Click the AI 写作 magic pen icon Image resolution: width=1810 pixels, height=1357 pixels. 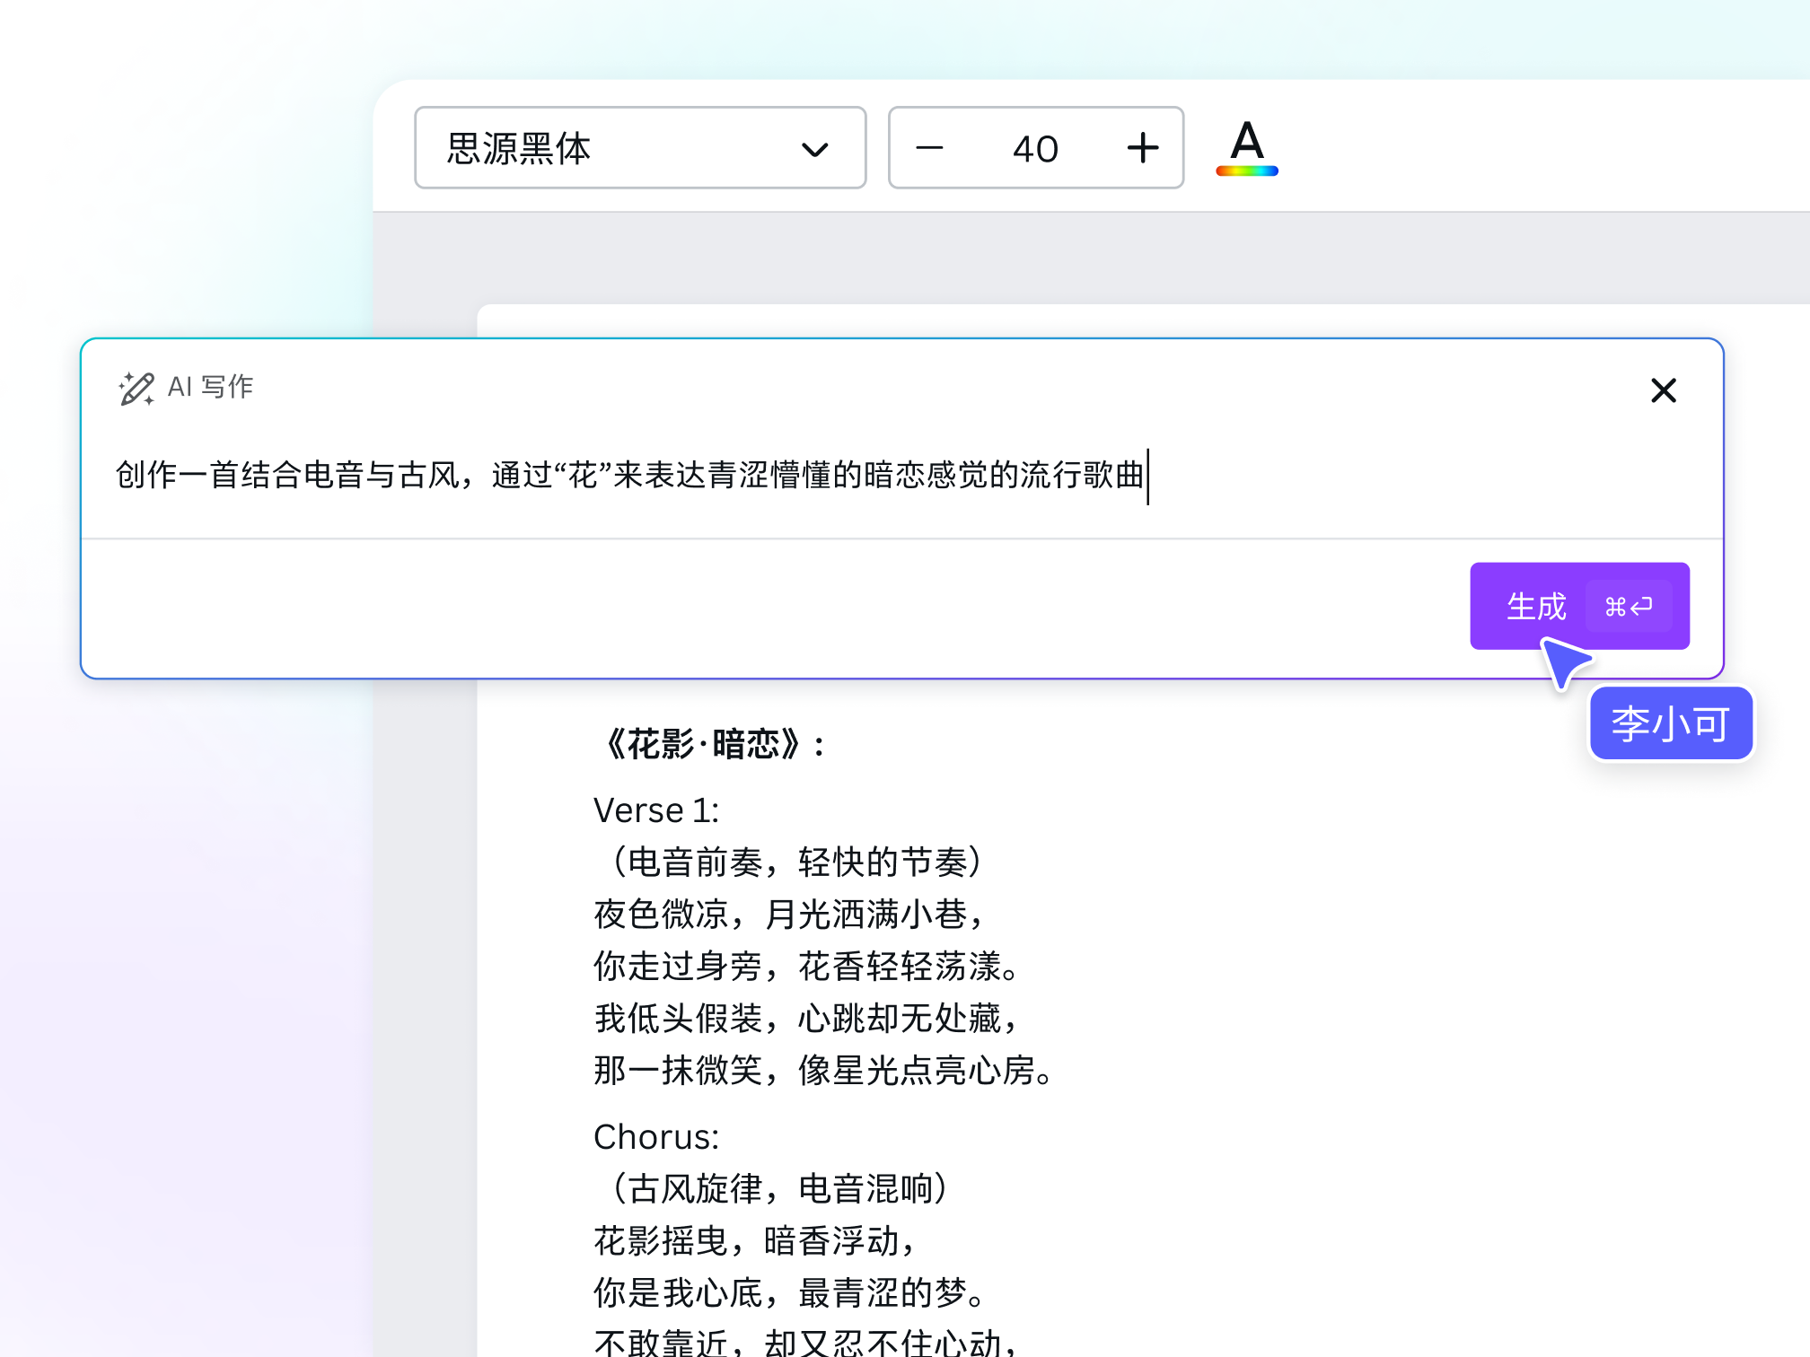(136, 389)
